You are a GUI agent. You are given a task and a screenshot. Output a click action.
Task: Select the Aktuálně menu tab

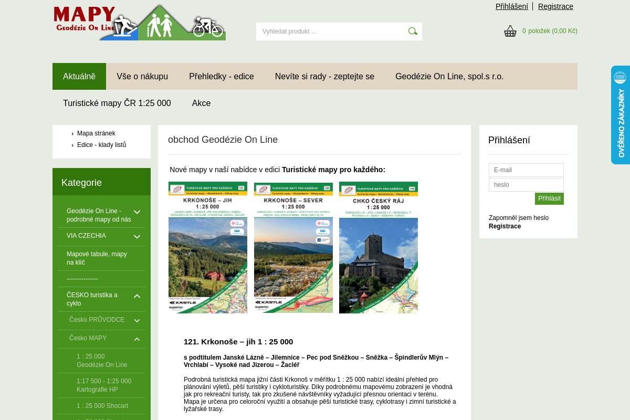tap(79, 77)
